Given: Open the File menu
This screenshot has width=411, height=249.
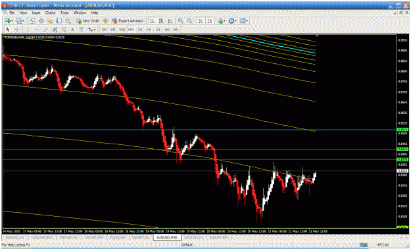Looking at the screenshot, I should point(12,13).
